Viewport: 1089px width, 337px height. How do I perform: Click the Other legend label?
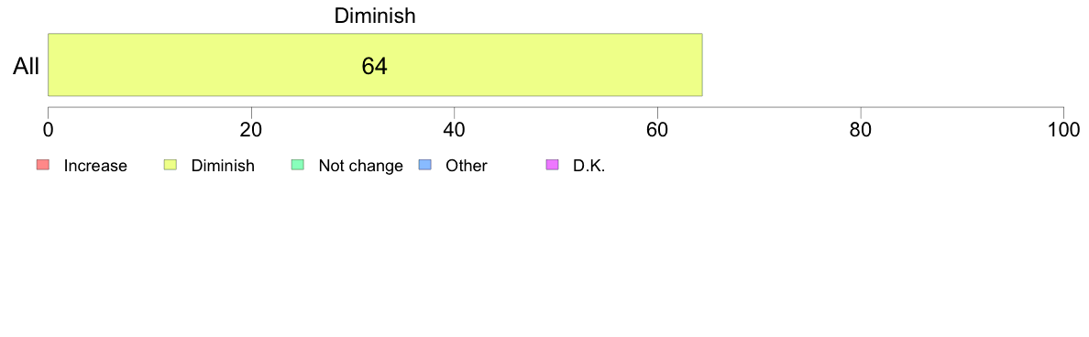(x=467, y=166)
